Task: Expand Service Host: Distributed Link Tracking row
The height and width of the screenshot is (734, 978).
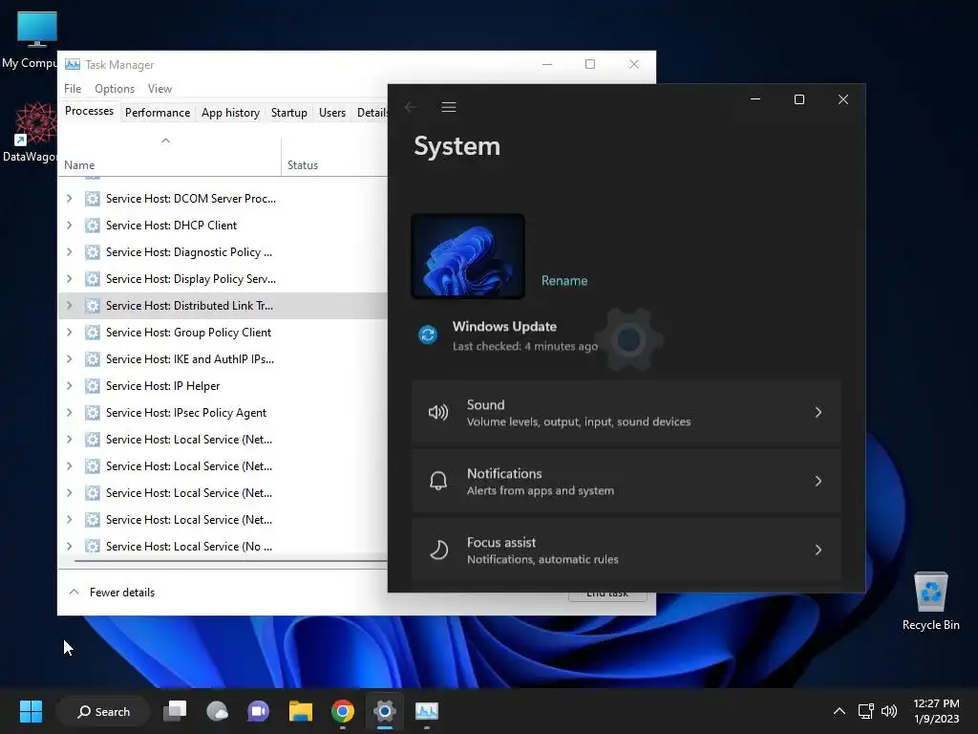Action: pyautogui.click(x=69, y=306)
